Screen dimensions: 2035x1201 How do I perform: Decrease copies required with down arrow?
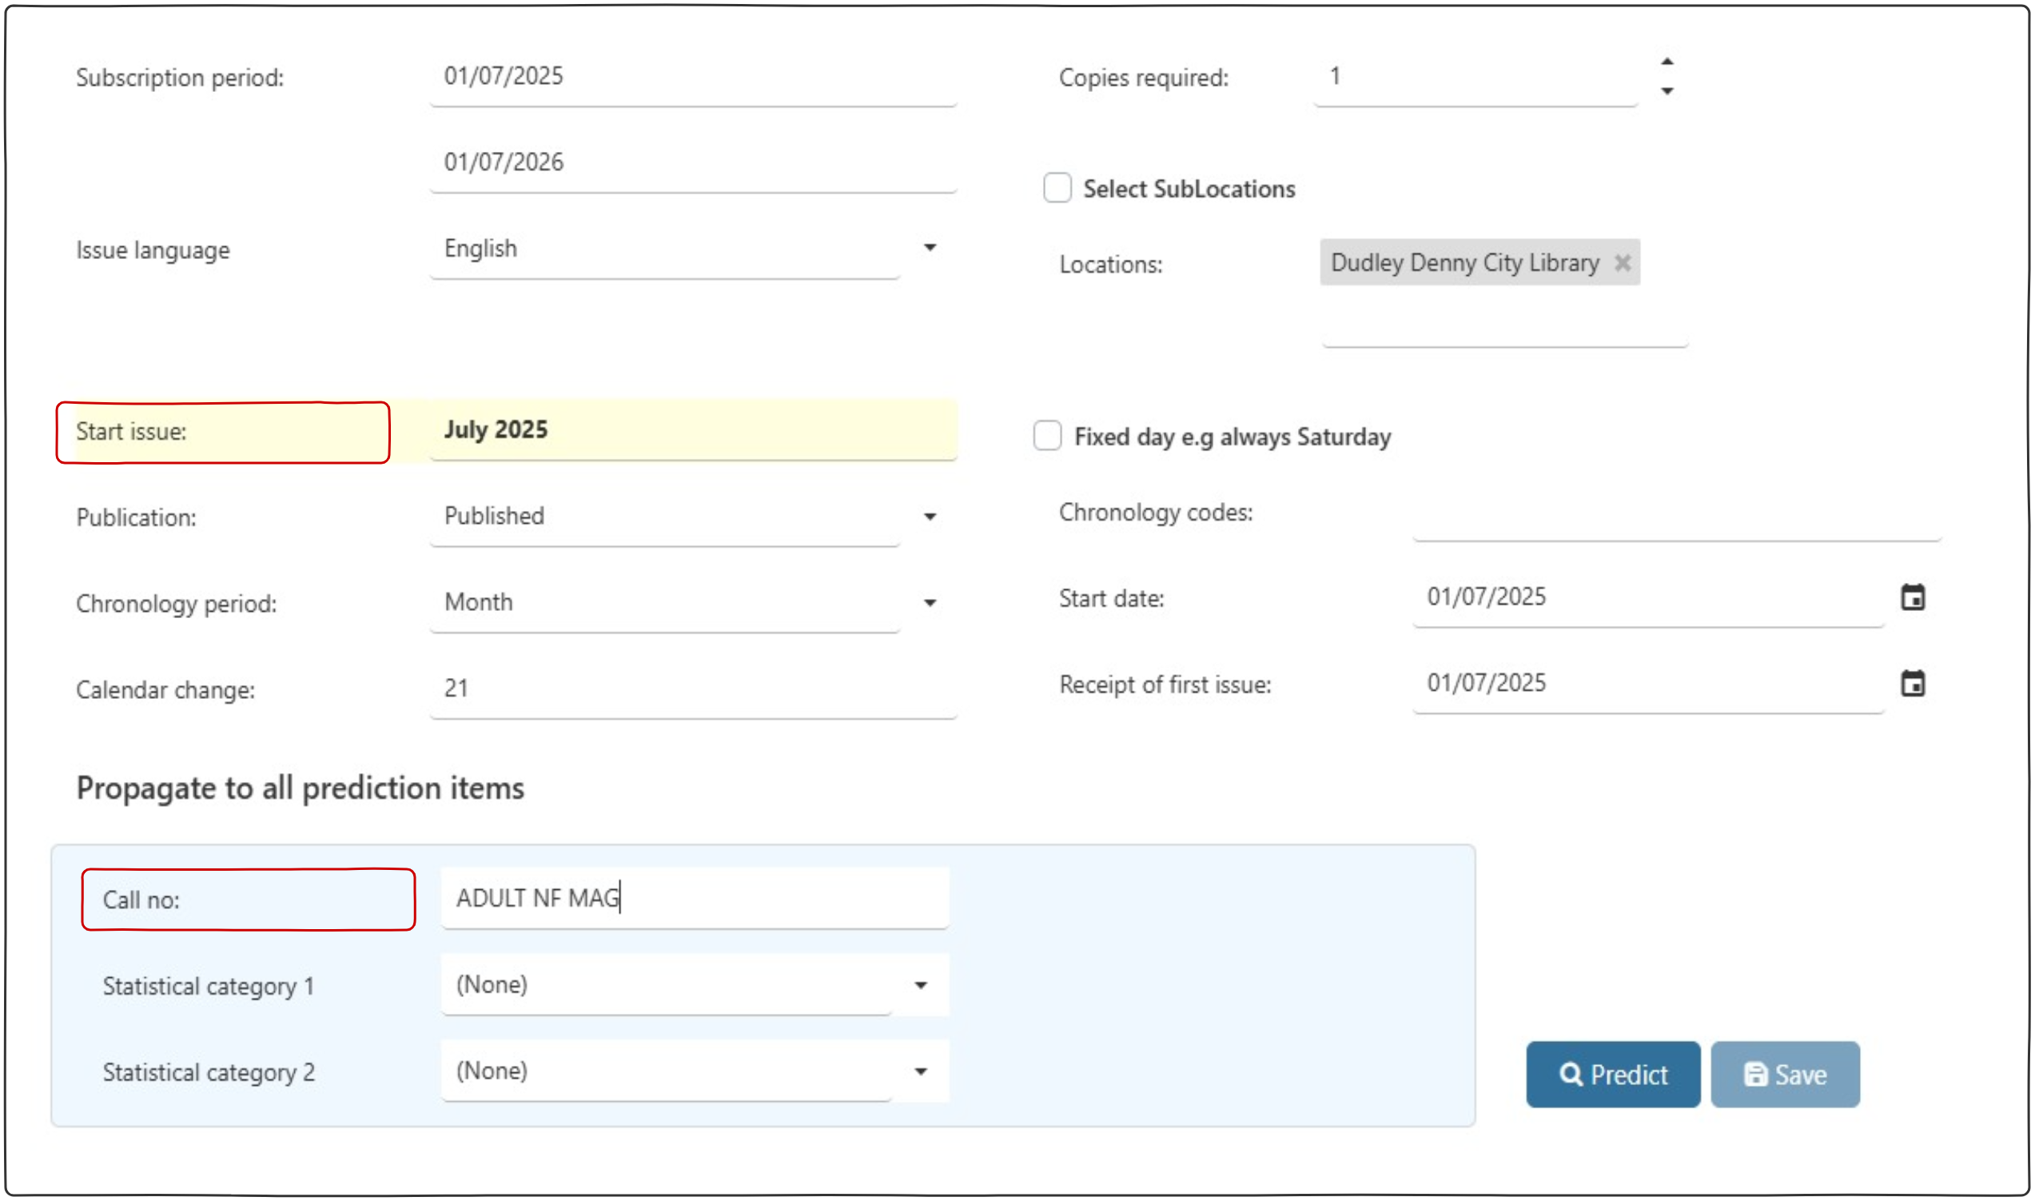(1667, 90)
